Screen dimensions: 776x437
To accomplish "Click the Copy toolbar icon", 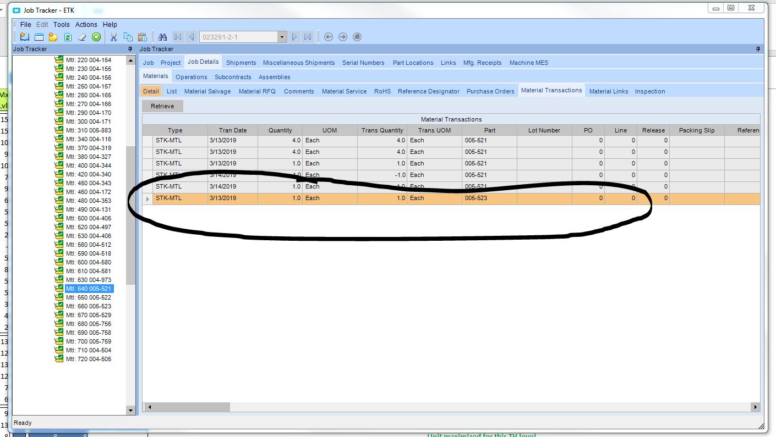I will point(128,37).
